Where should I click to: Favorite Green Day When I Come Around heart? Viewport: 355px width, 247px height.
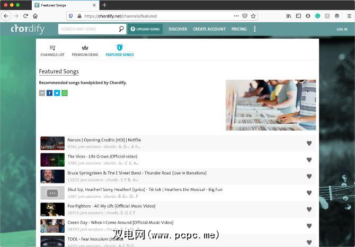pyautogui.click(x=309, y=226)
